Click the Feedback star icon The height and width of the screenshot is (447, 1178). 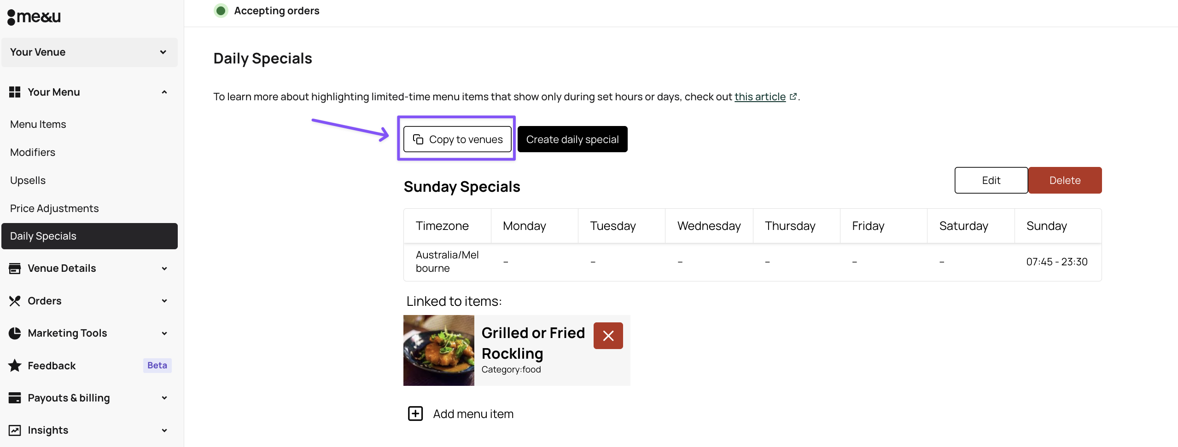[14, 365]
